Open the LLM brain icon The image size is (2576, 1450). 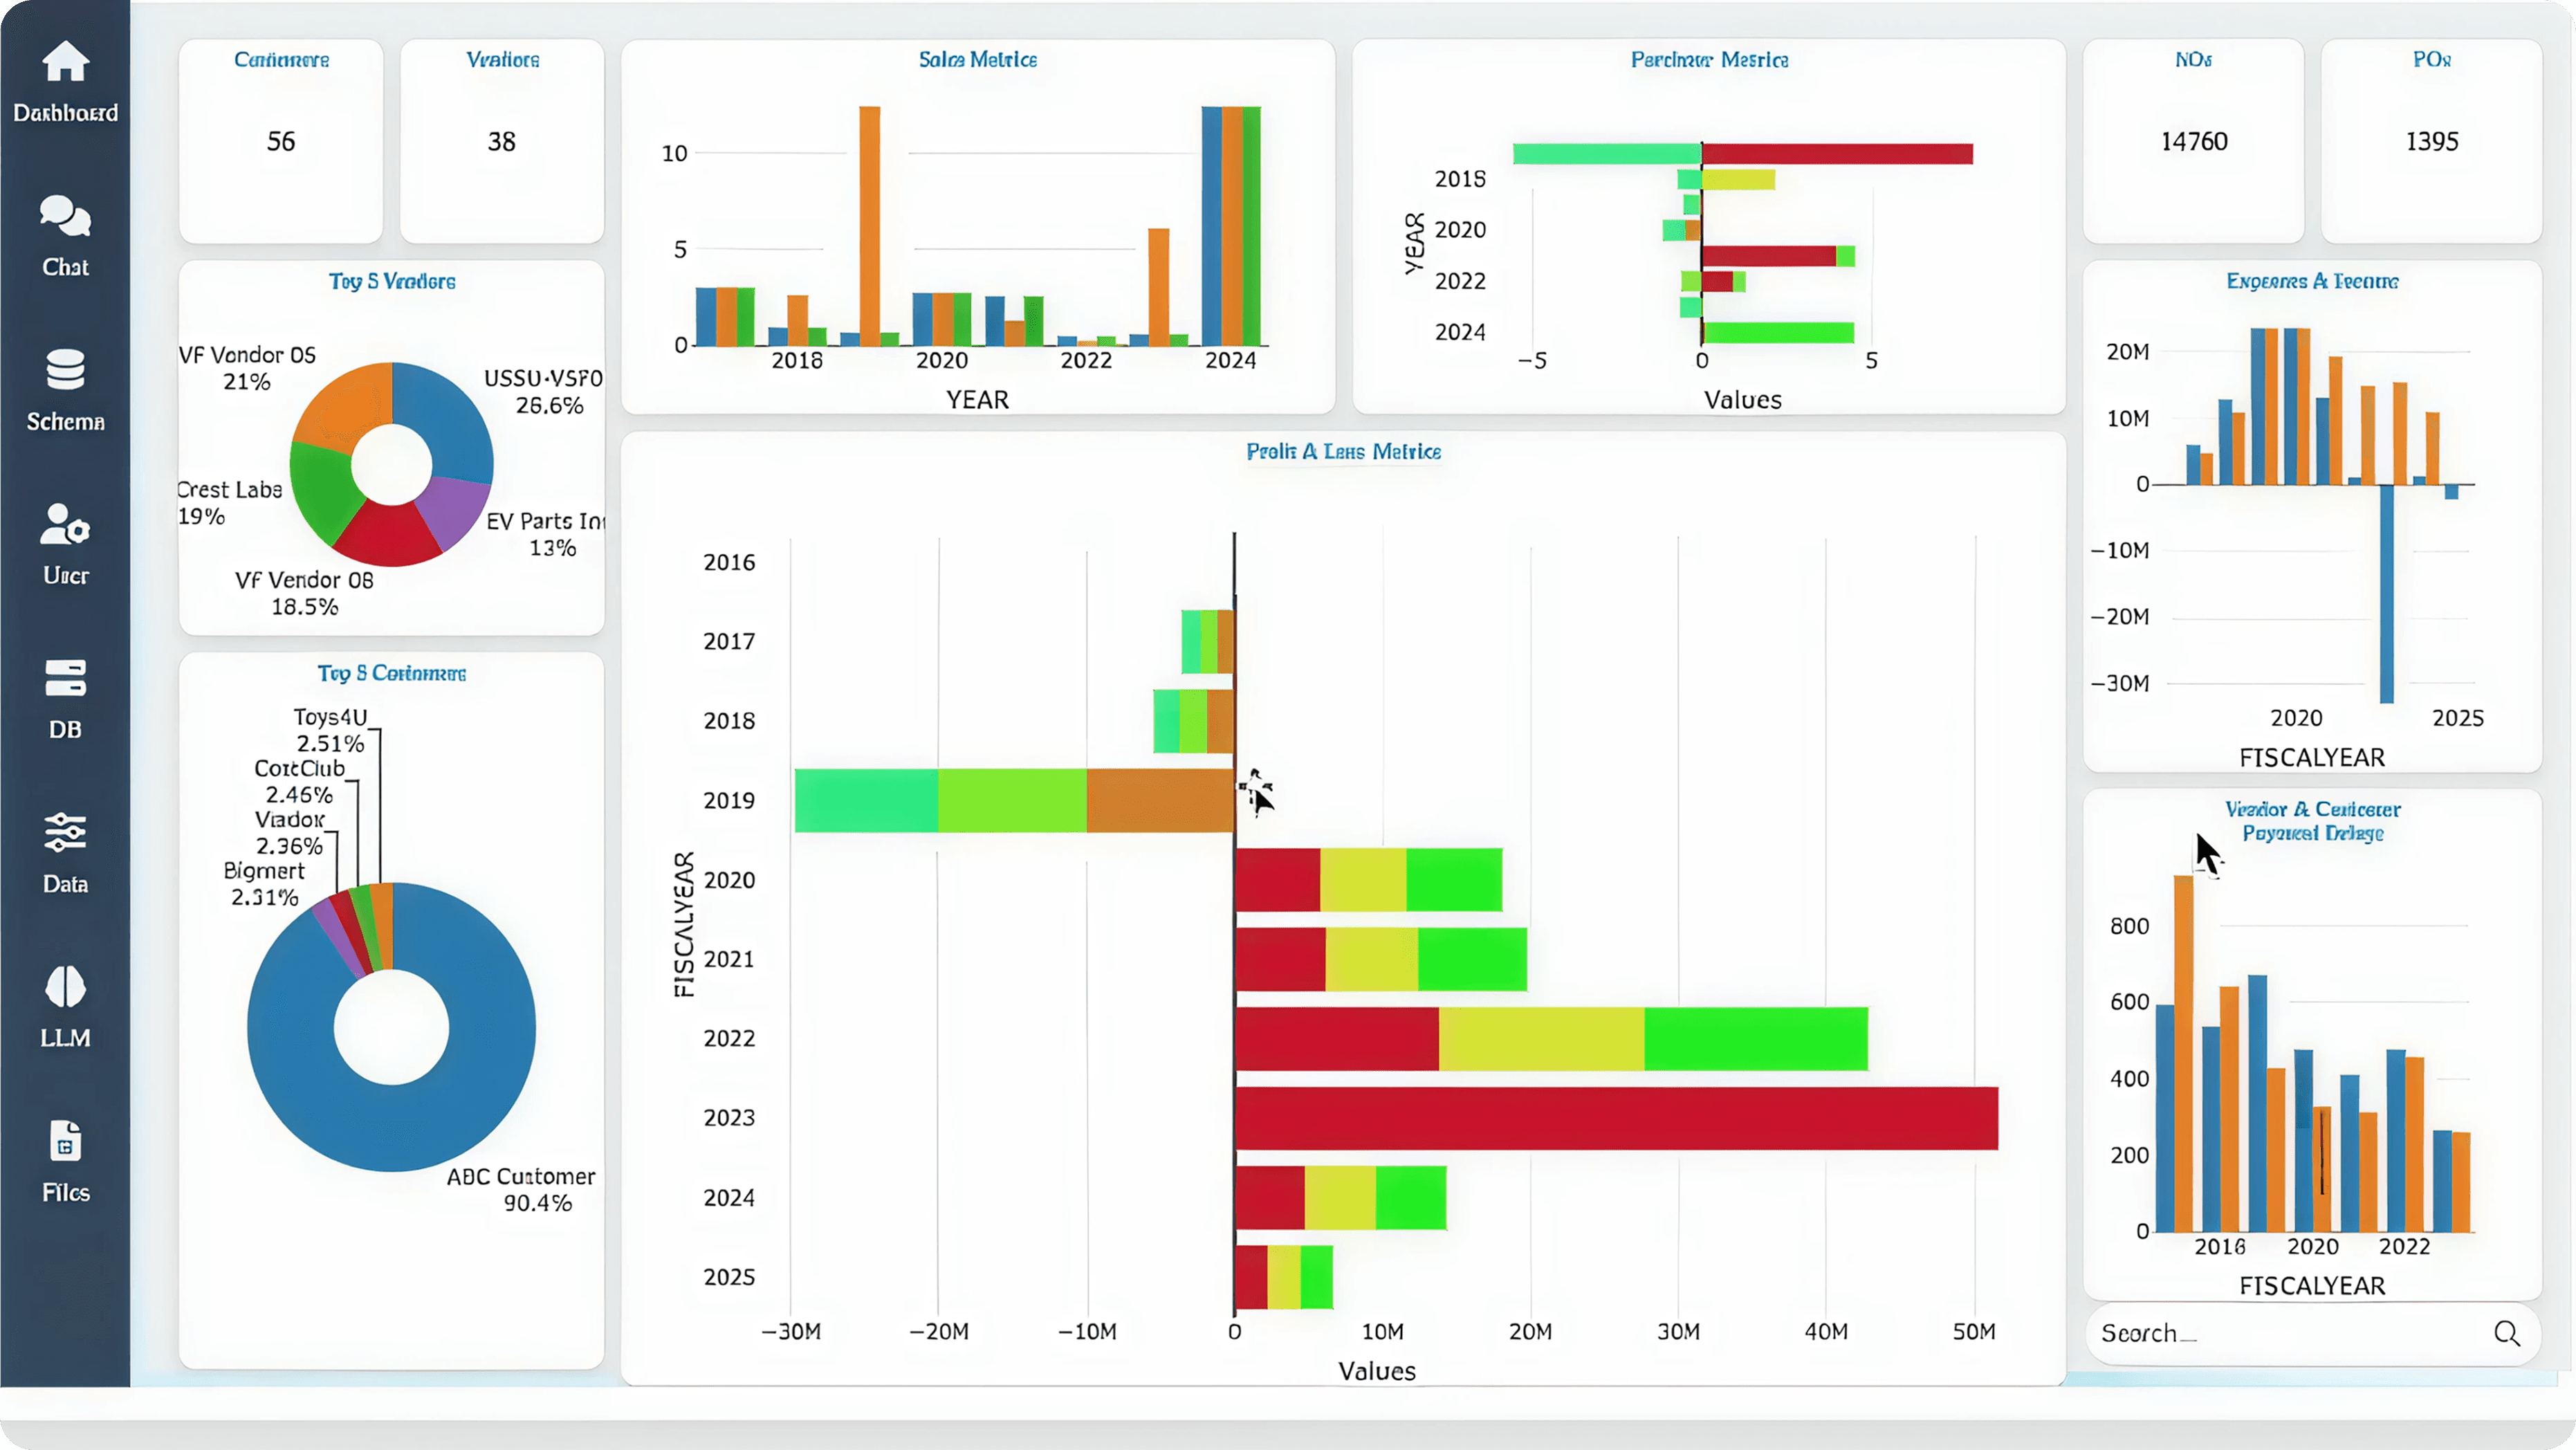click(x=65, y=987)
